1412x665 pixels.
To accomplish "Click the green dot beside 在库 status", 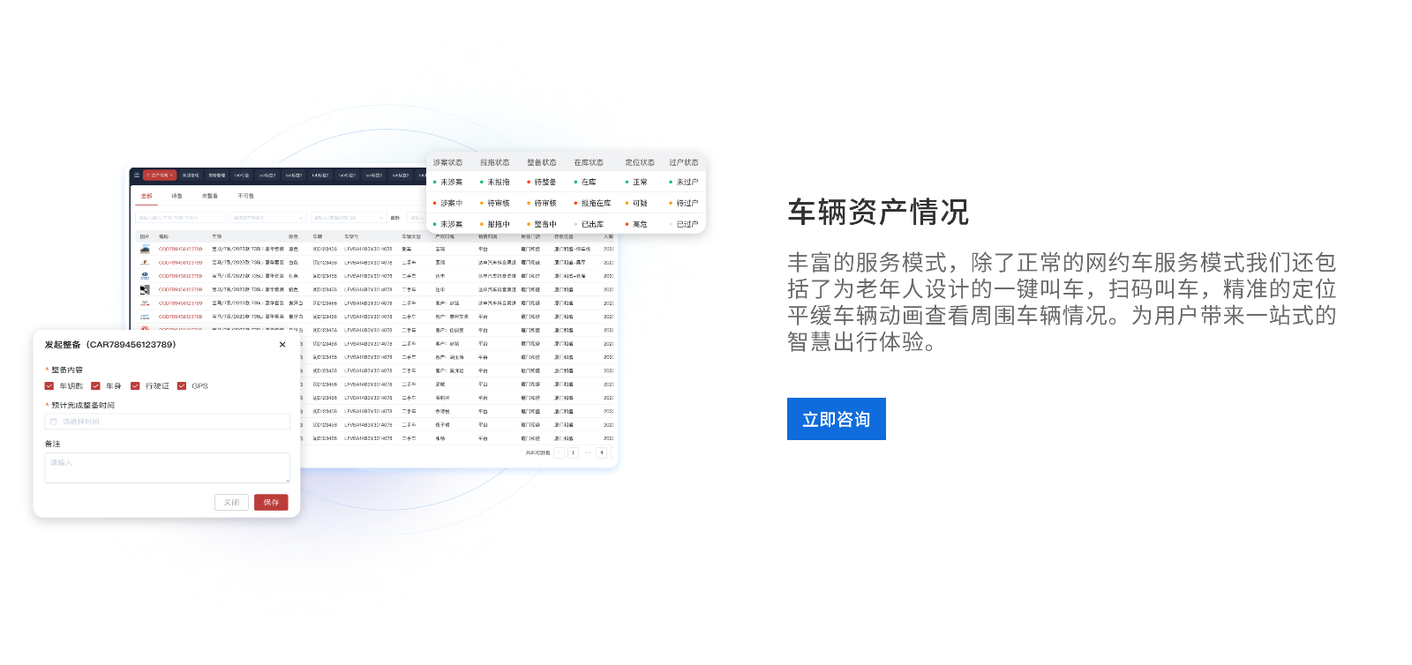I will pos(575,183).
